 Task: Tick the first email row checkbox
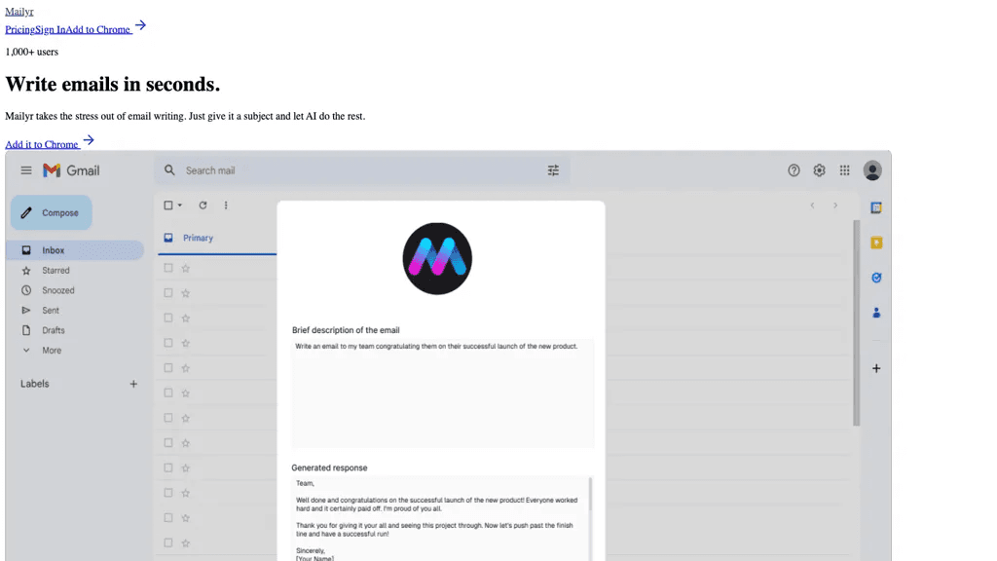coord(167,269)
